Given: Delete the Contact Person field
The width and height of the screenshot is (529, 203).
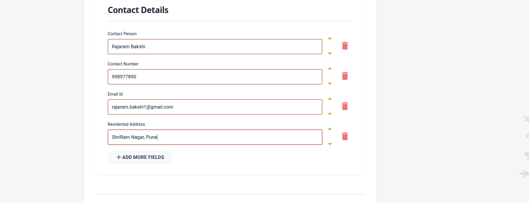Looking at the screenshot, I should coord(345,46).
